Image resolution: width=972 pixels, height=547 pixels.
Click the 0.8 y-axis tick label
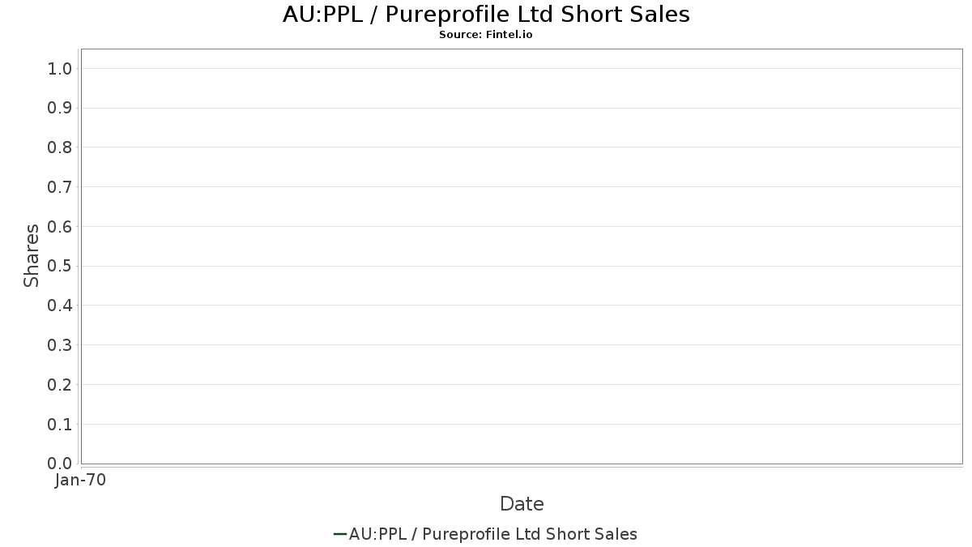pyautogui.click(x=61, y=147)
